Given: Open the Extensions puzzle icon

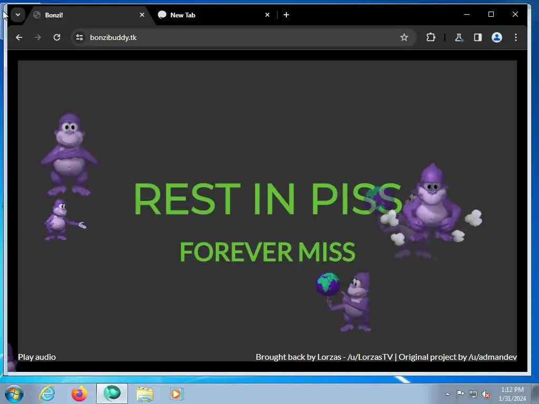Looking at the screenshot, I should coord(431,37).
